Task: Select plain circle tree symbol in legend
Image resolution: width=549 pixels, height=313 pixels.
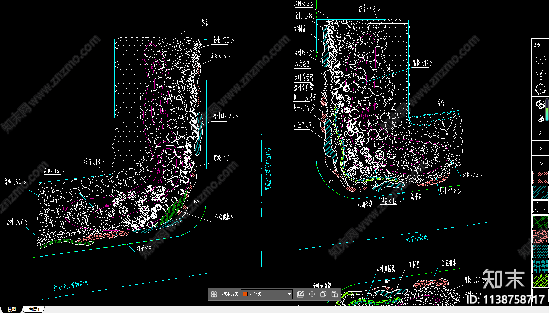Action: [540, 60]
